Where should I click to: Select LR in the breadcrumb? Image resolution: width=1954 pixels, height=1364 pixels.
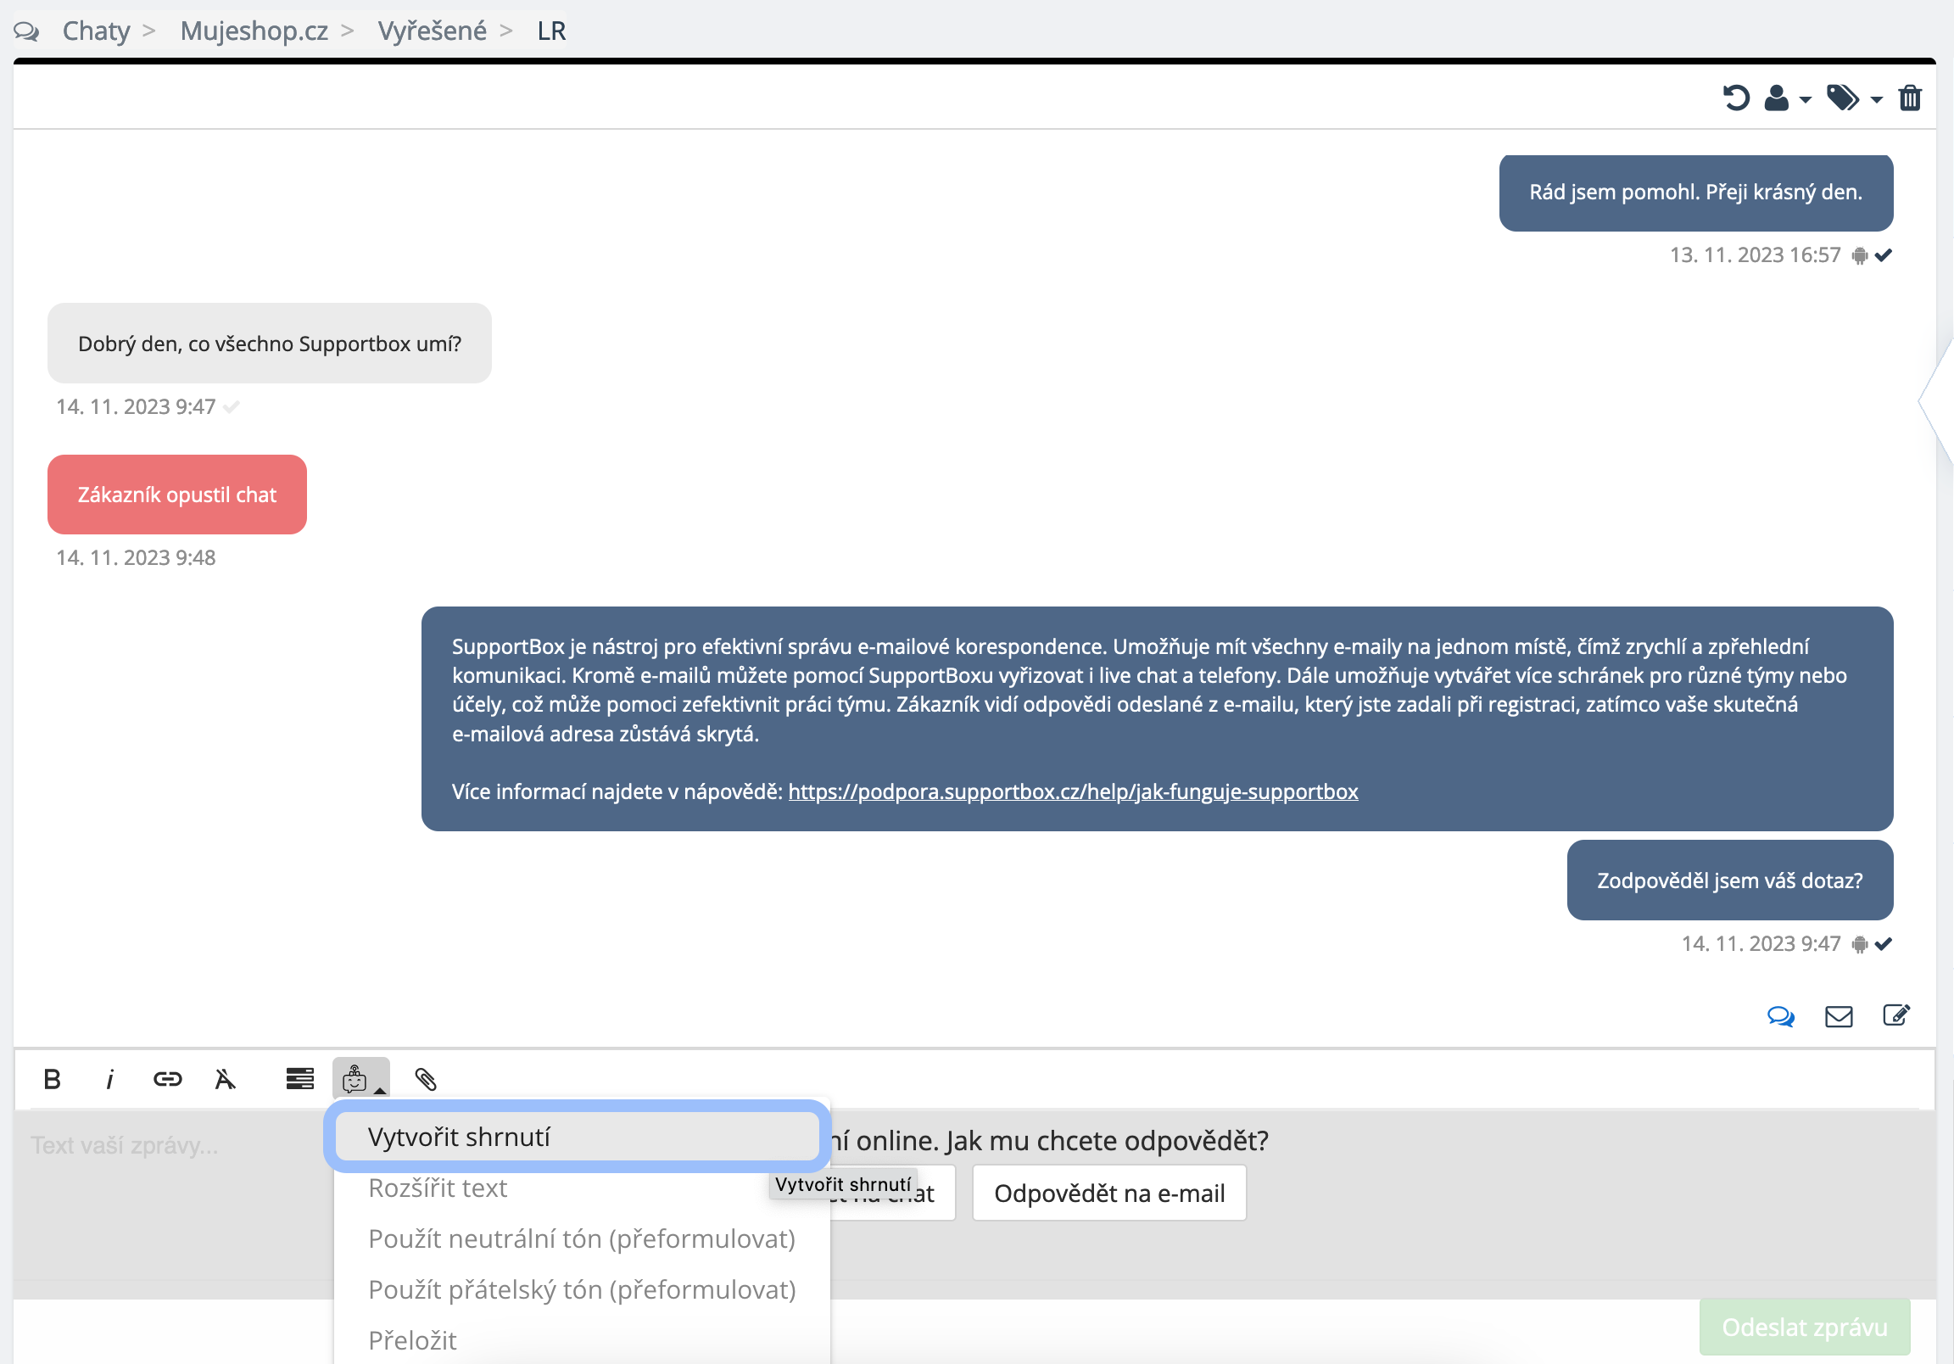(551, 31)
